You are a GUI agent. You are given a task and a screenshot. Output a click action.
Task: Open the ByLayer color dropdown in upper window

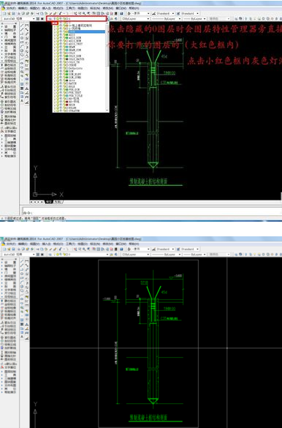pos(136,19)
